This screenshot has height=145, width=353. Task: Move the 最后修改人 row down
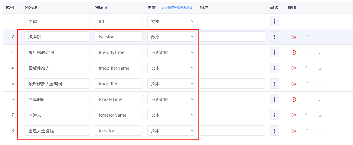(320, 68)
